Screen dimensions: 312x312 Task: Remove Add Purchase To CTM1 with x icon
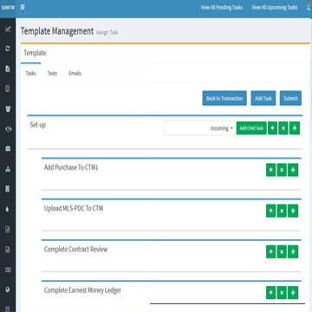282,170
